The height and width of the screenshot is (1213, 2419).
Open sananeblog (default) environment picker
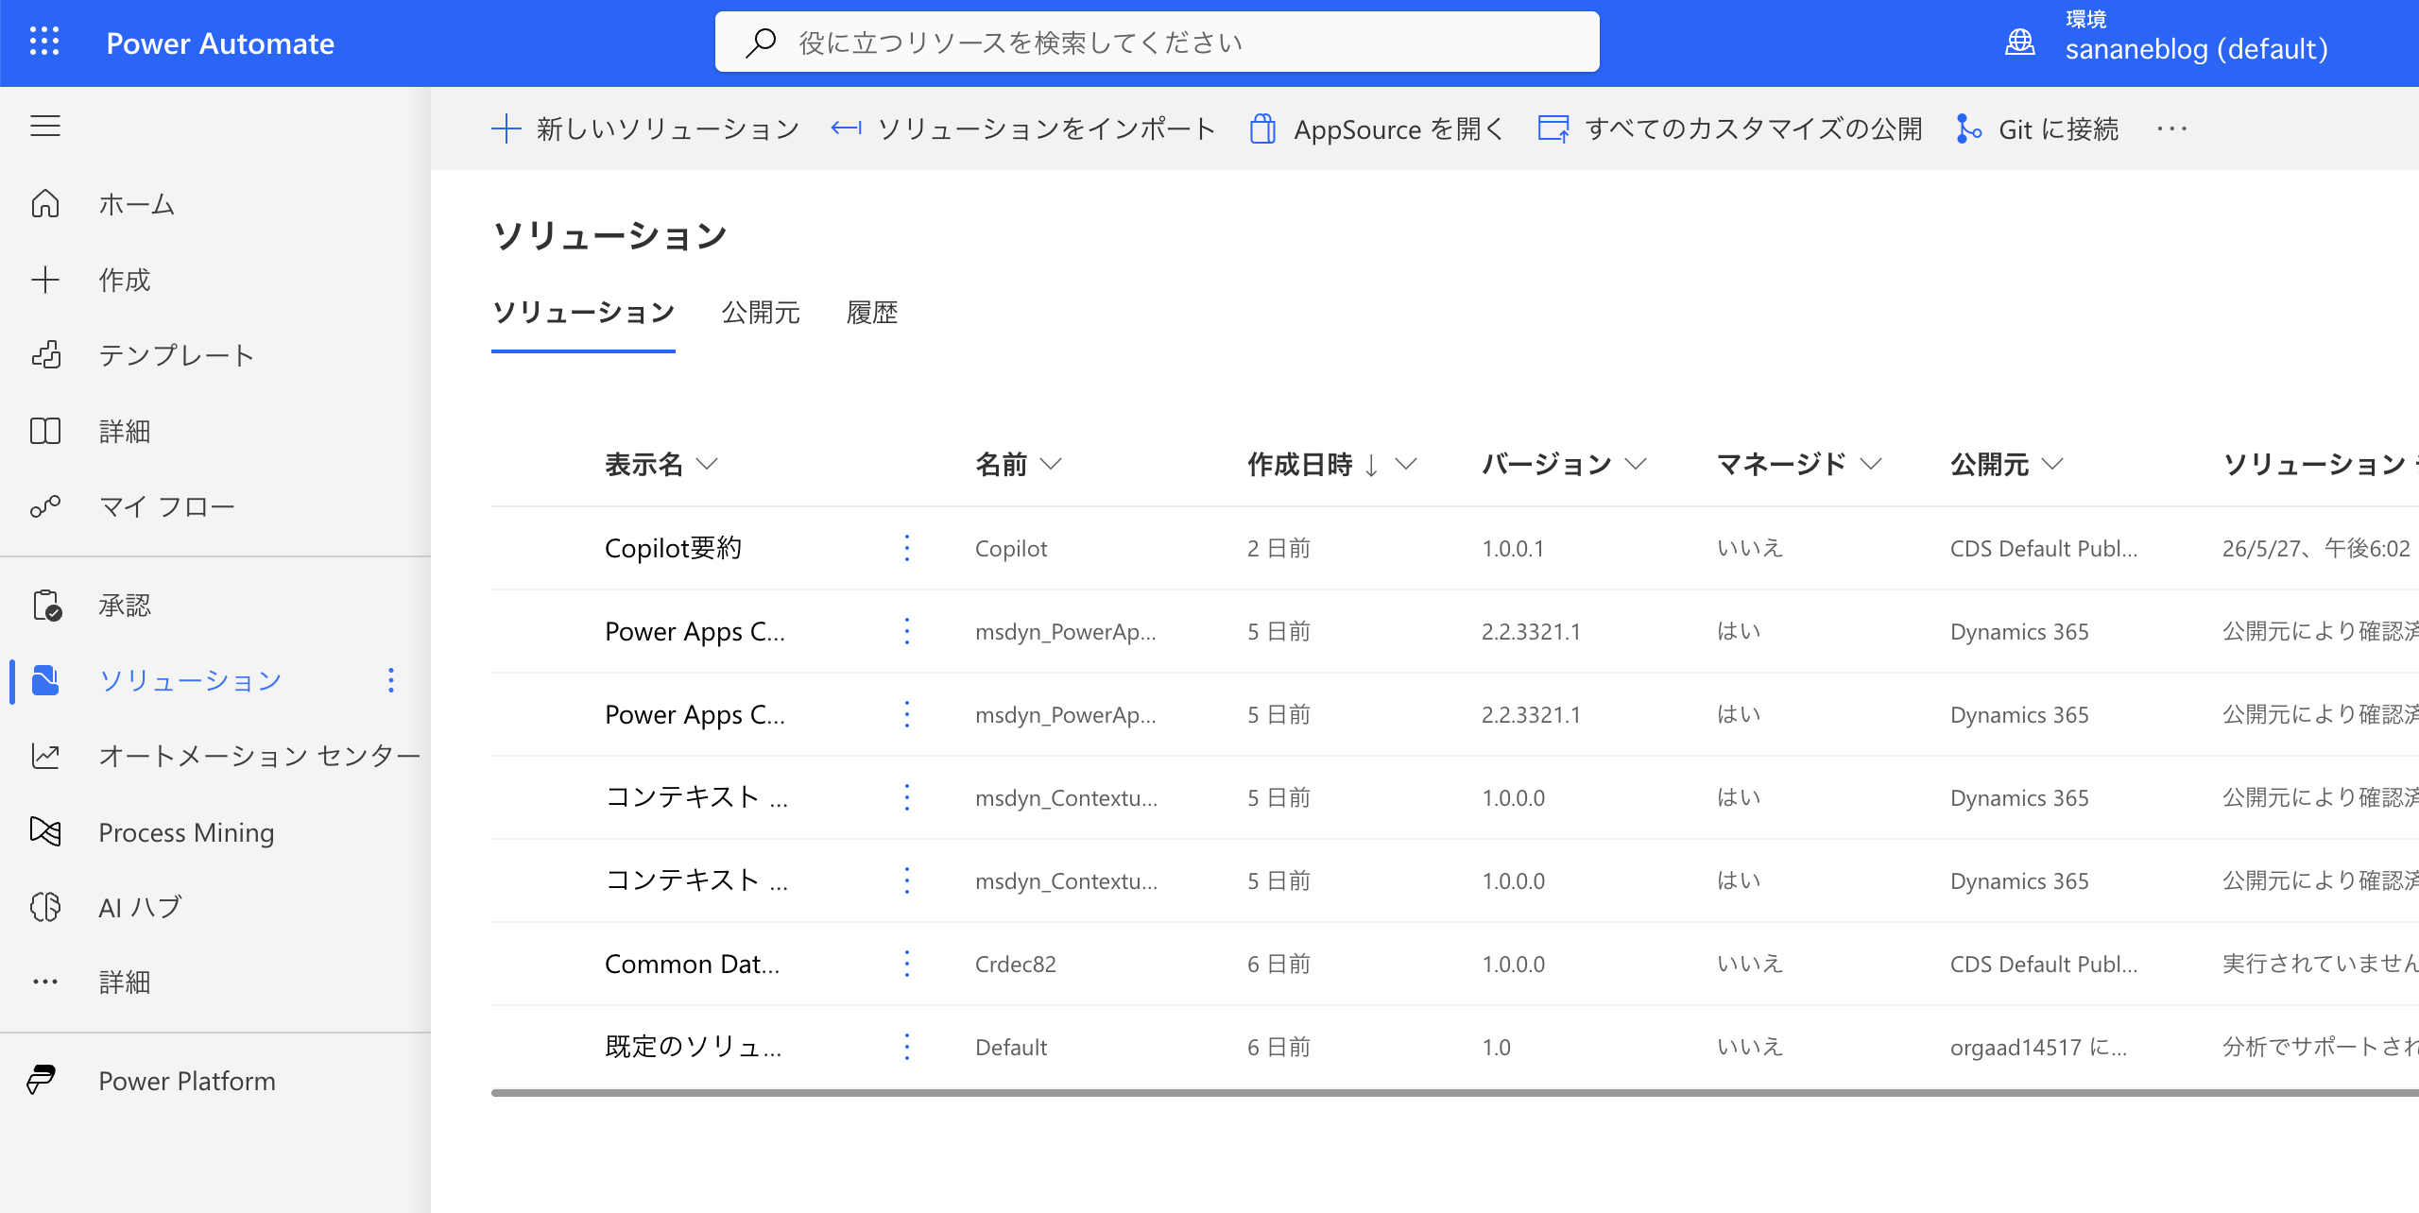click(x=2167, y=38)
